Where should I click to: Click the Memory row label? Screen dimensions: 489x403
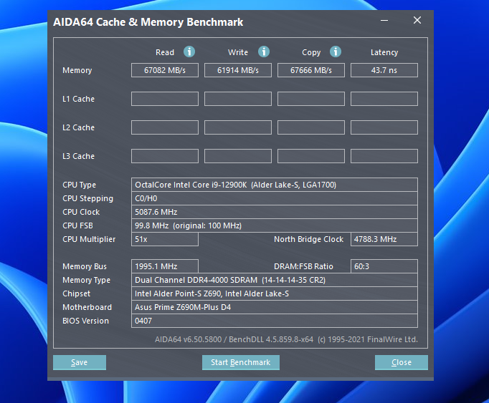point(77,70)
